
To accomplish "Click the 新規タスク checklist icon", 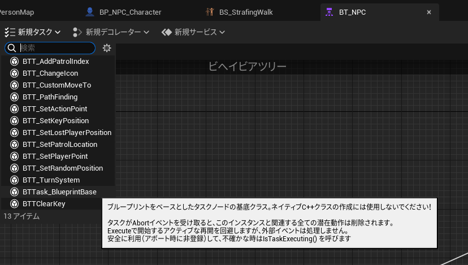I will [x=10, y=32].
